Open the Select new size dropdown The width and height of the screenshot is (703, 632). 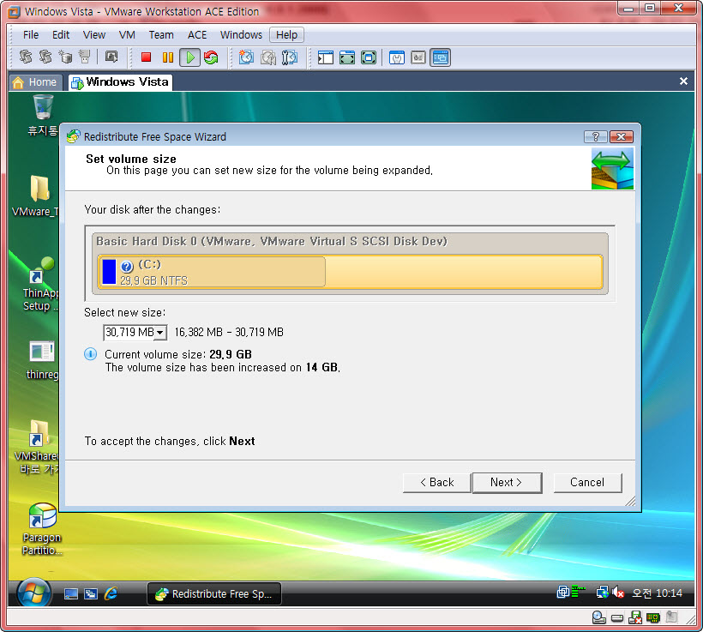click(x=160, y=333)
